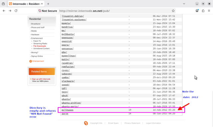Open the browser hamburger menu
Screen dimensions: 213x127
pos(209,11)
